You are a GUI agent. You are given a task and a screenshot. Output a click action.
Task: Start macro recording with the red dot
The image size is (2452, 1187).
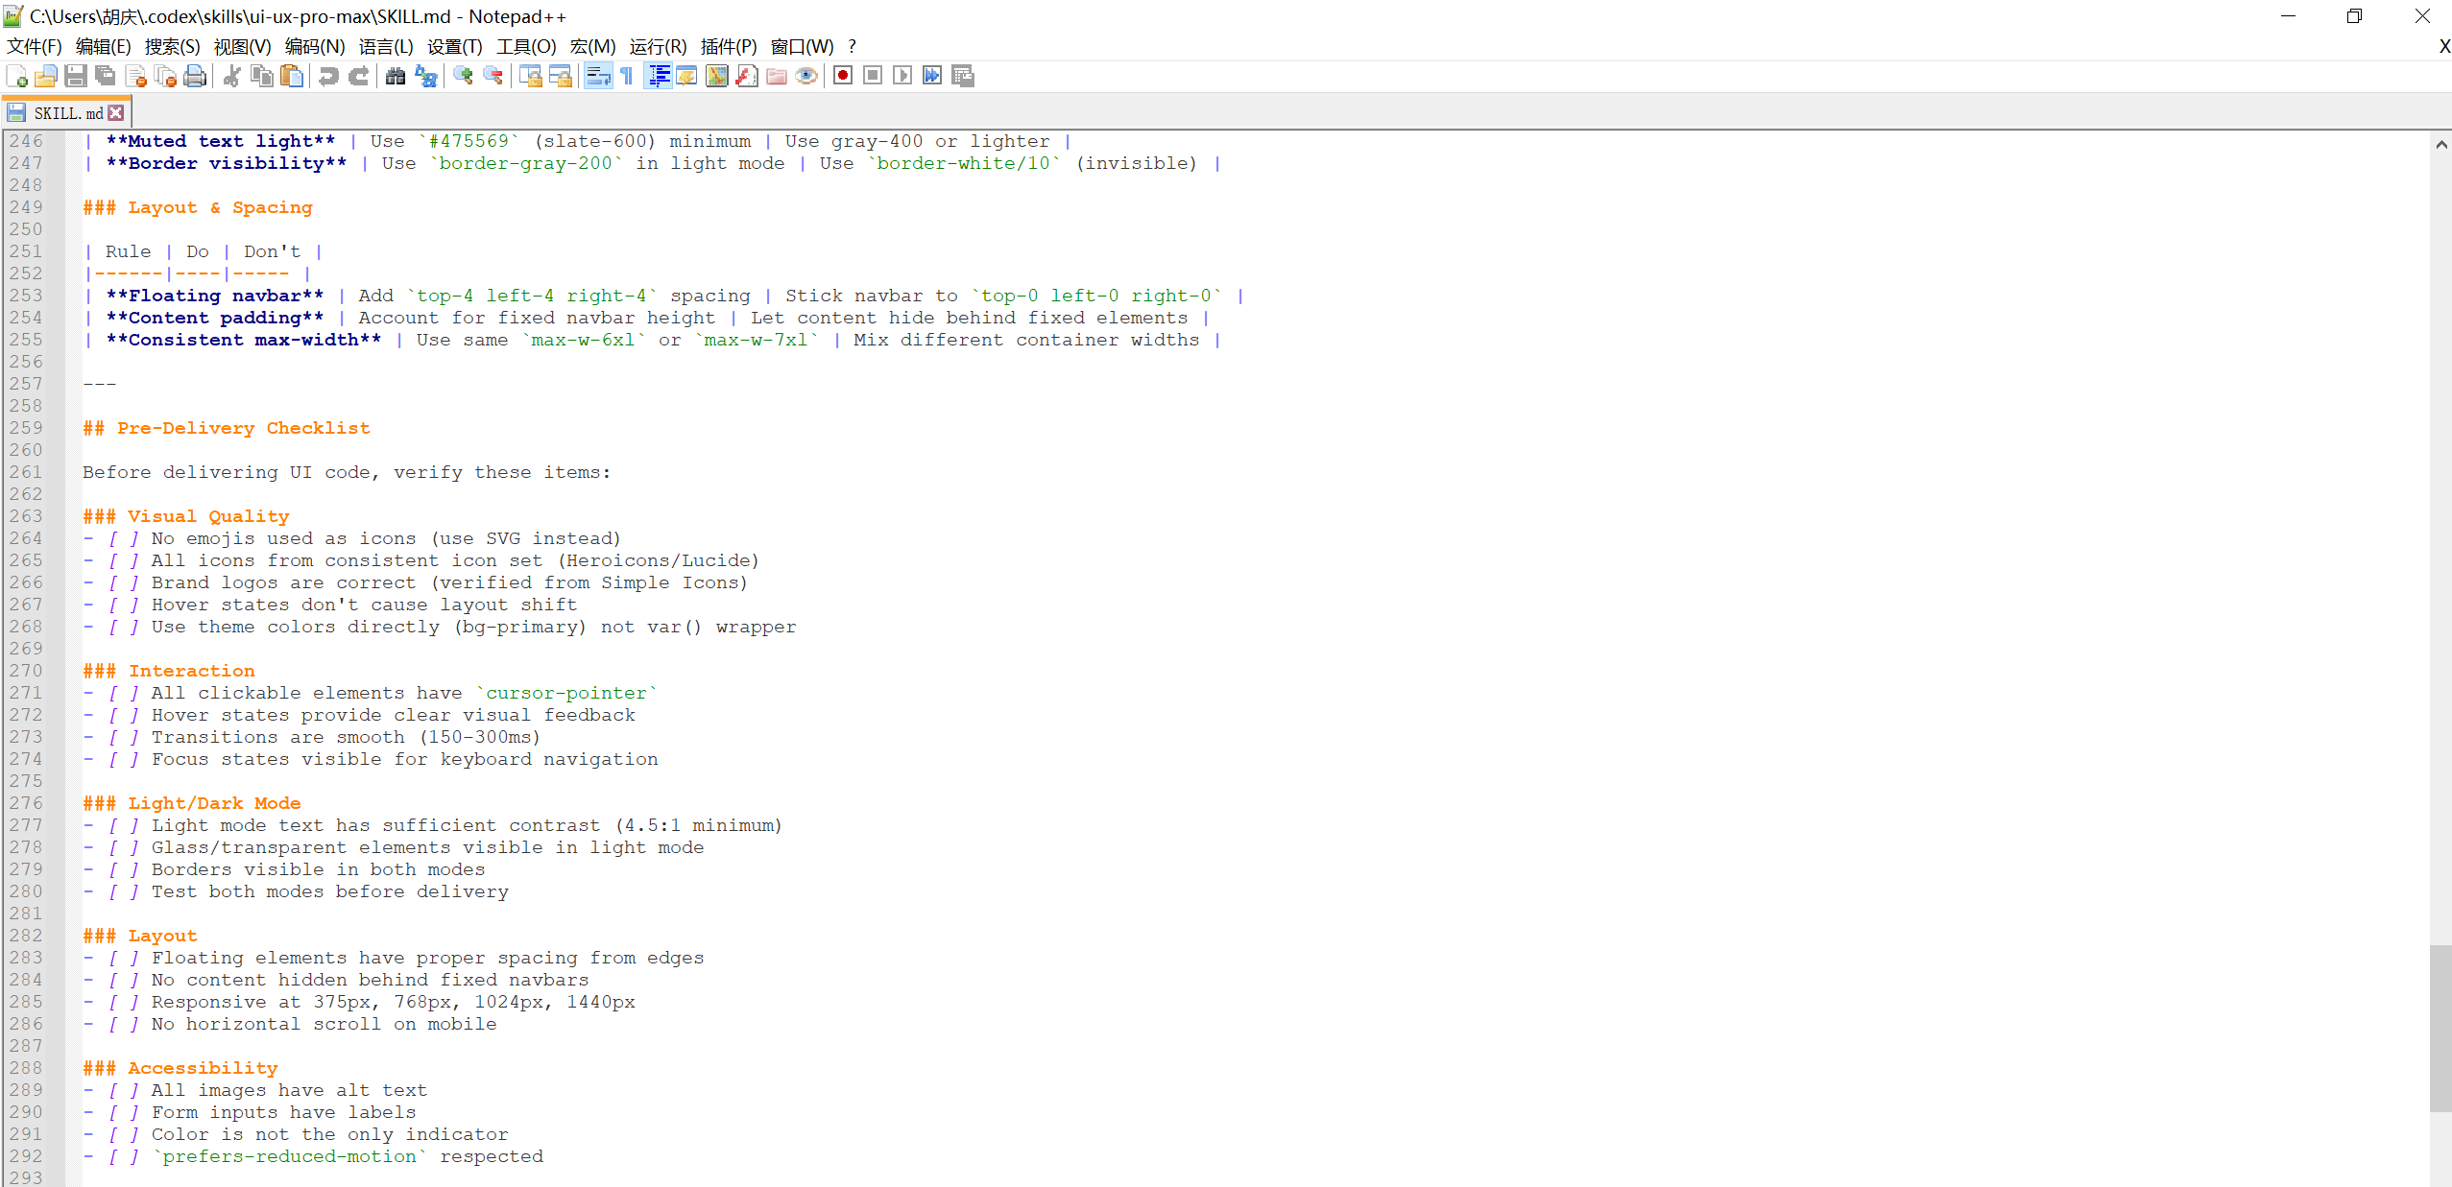click(843, 76)
